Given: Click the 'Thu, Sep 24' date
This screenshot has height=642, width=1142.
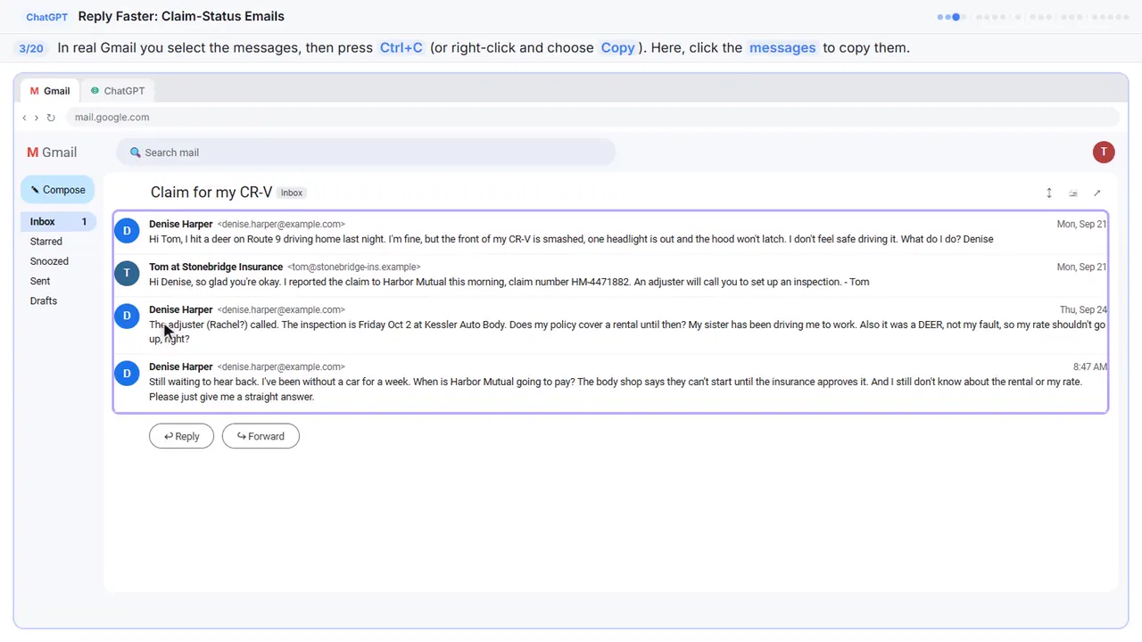Looking at the screenshot, I should click(x=1083, y=309).
